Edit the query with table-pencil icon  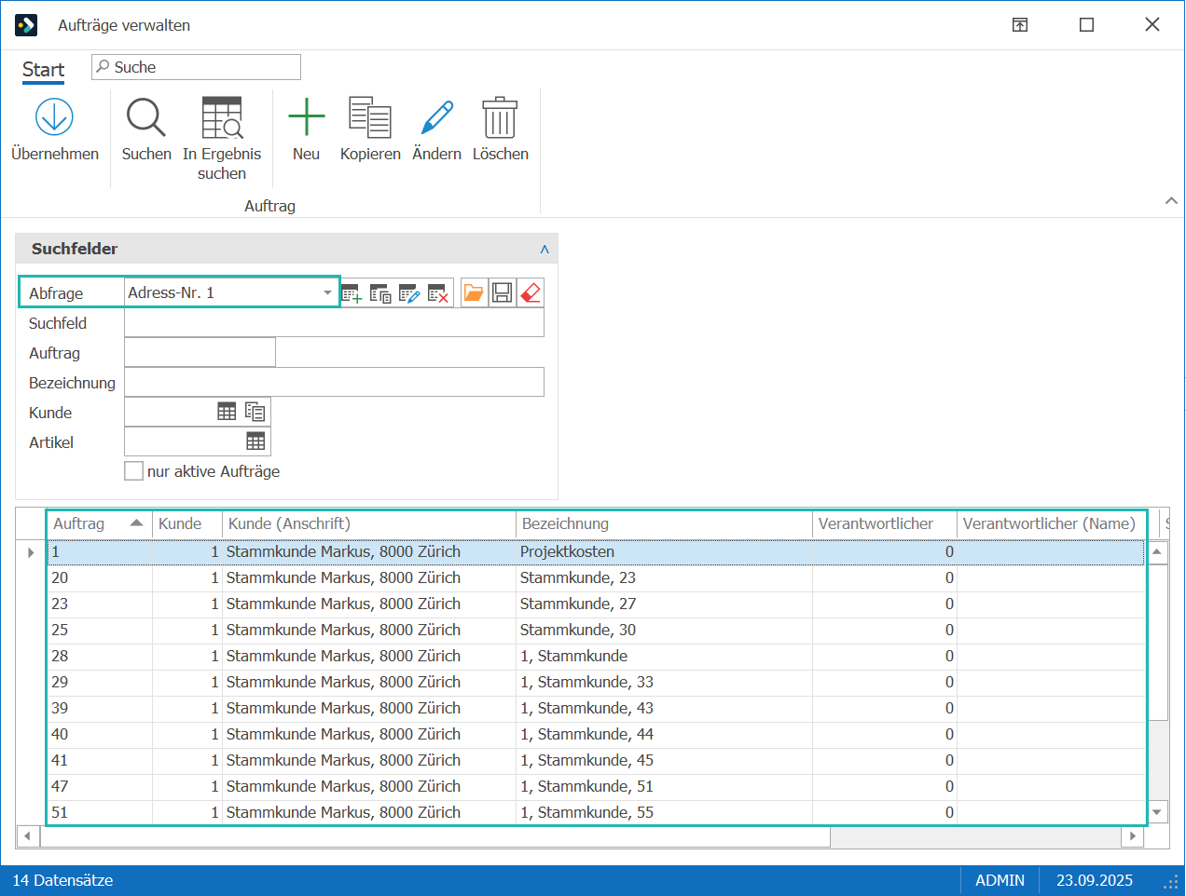[x=409, y=293]
